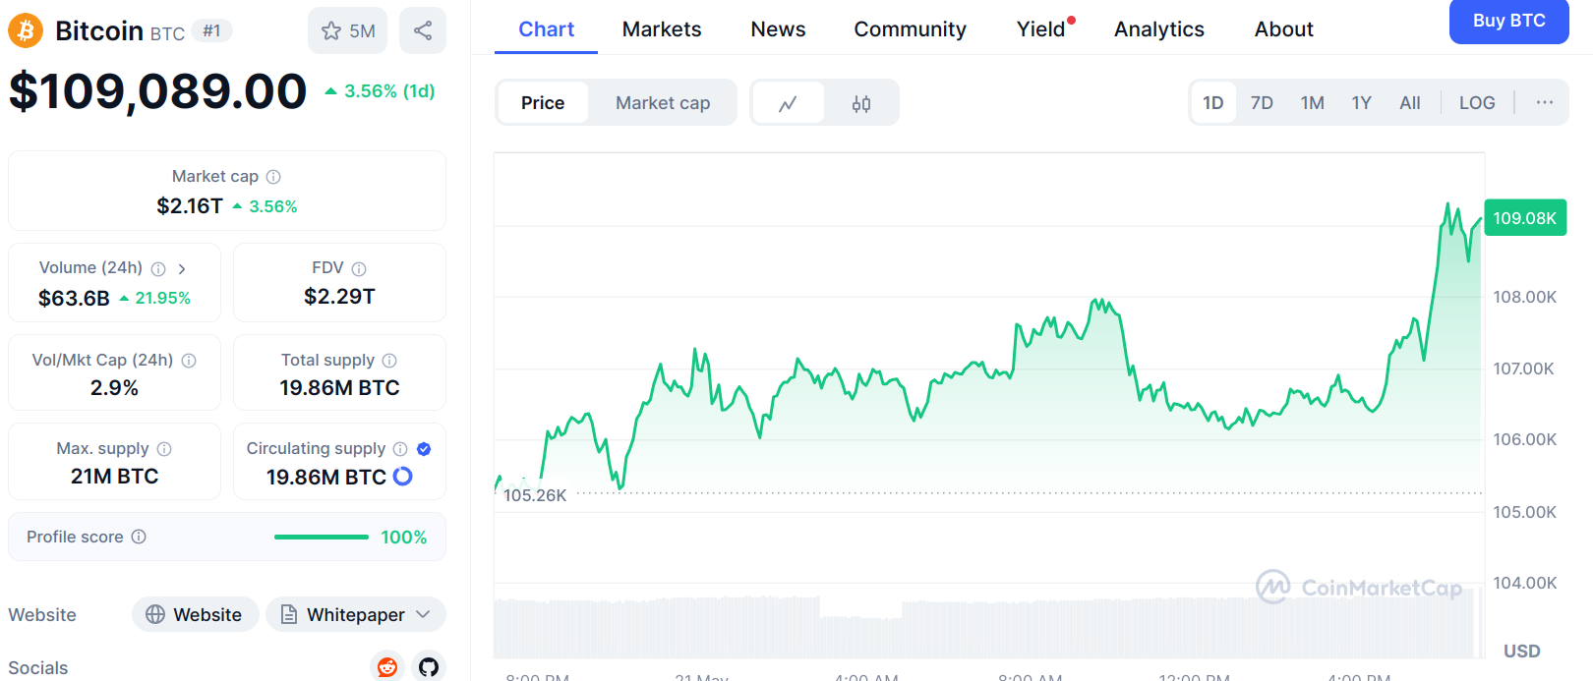The height and width of the screenshot is (681, 1593).
Task: Click the 109.08K current price label
Action: coord(1525,218)
